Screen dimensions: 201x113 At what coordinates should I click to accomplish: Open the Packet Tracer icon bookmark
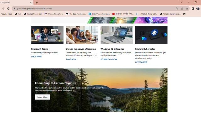pyautogui.click(x=33, y=14)
